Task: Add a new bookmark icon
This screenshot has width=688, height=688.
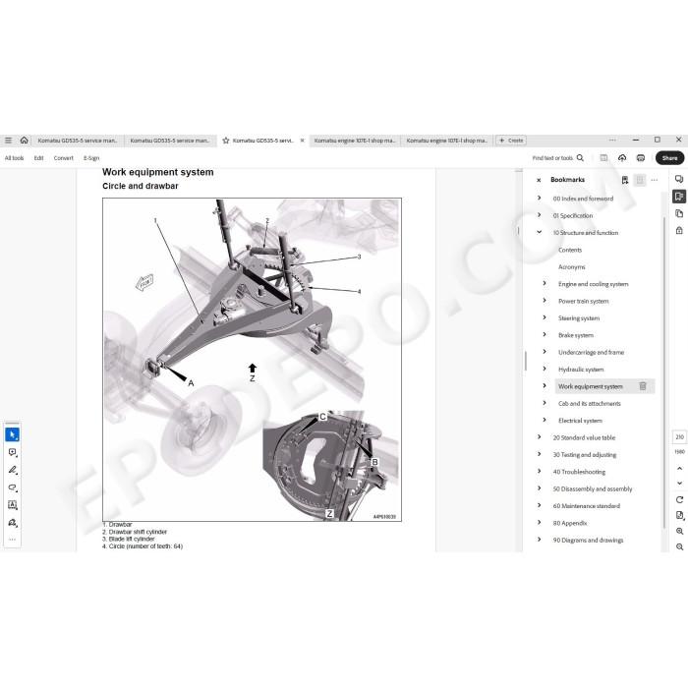Action: (625, 180)
